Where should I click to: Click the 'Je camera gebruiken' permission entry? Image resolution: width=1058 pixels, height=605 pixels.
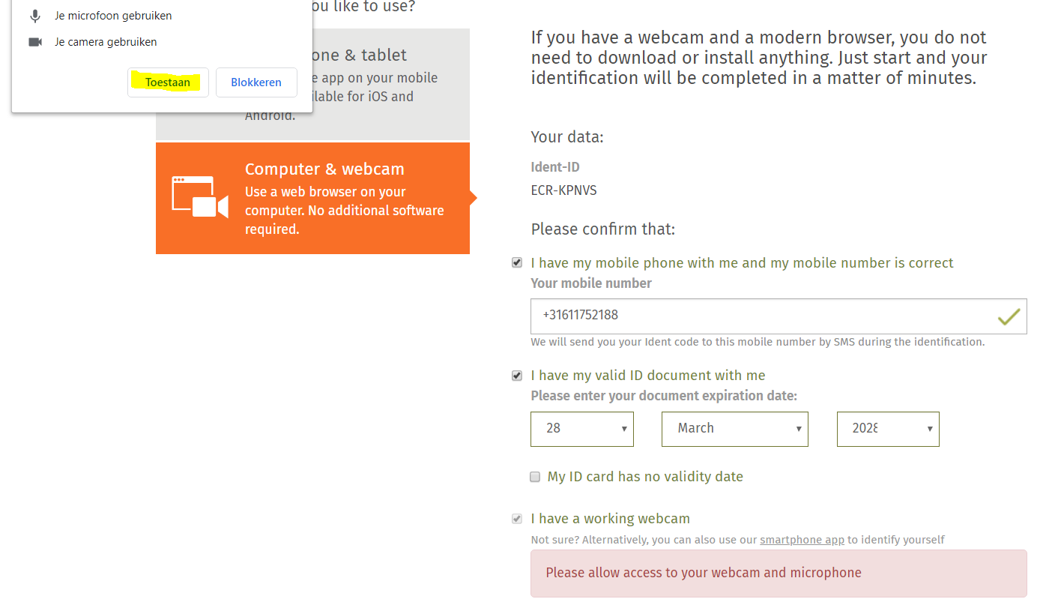(x=106, y=42)
